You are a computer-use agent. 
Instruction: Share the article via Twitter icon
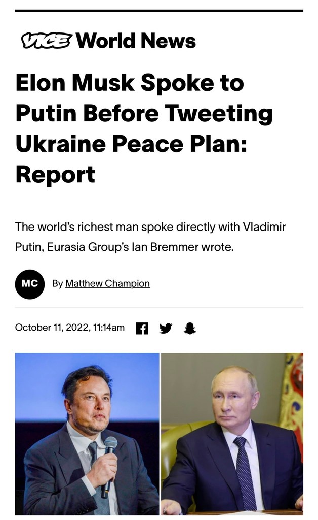click(166, 328)
